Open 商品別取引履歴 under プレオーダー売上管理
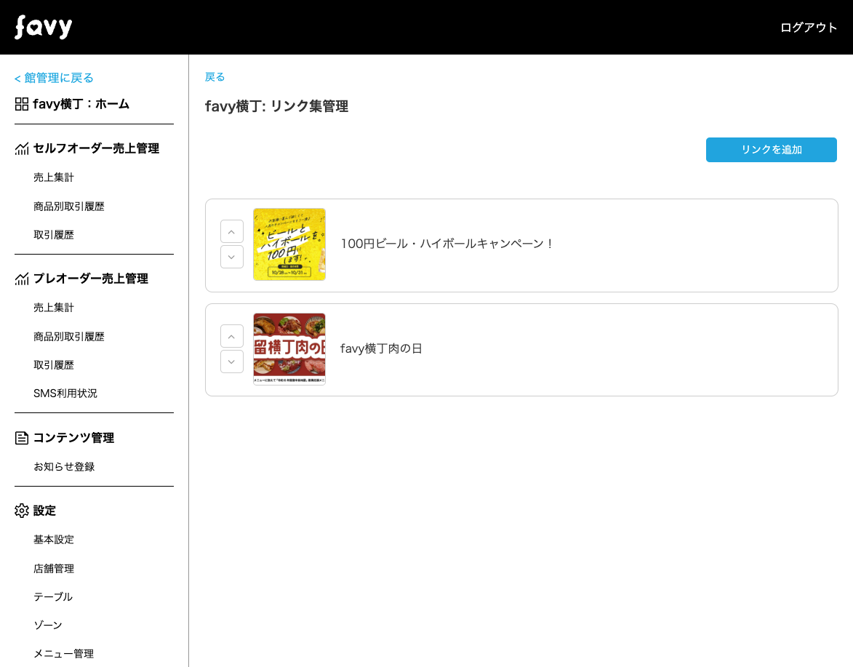853x667 pixels. click(69, 336)
